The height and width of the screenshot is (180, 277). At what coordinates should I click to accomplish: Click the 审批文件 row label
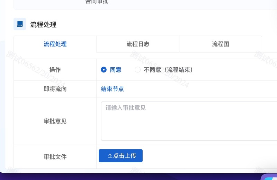point(55,157)
